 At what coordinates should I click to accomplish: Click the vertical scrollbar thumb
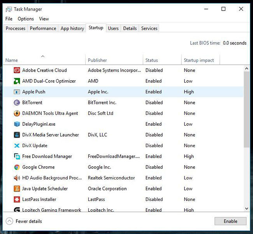coord(246,109)
